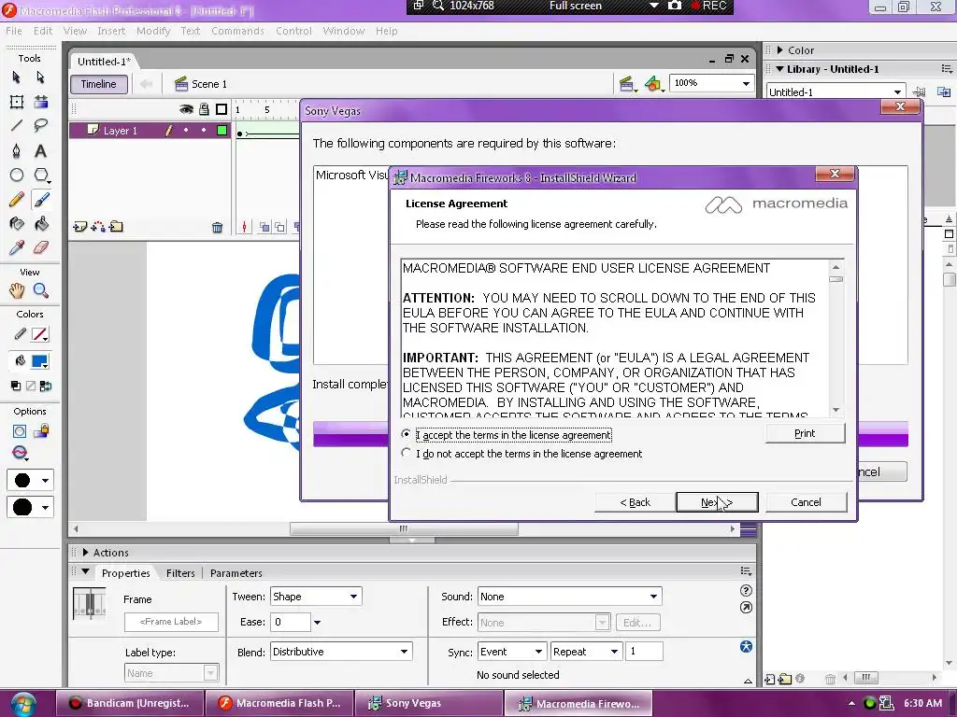Click the Sony Vegas taskbar button
This screenshot has width=957, height=717.
click(429, 703)
